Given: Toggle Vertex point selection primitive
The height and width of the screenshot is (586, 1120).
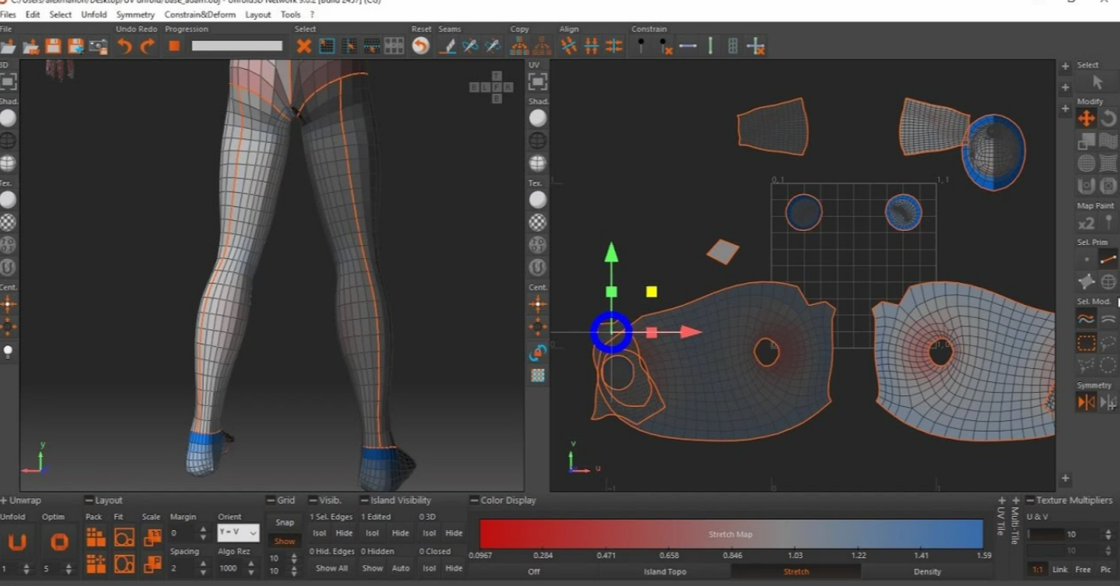Looking at the screenshot, I should tap(1086, 259).
